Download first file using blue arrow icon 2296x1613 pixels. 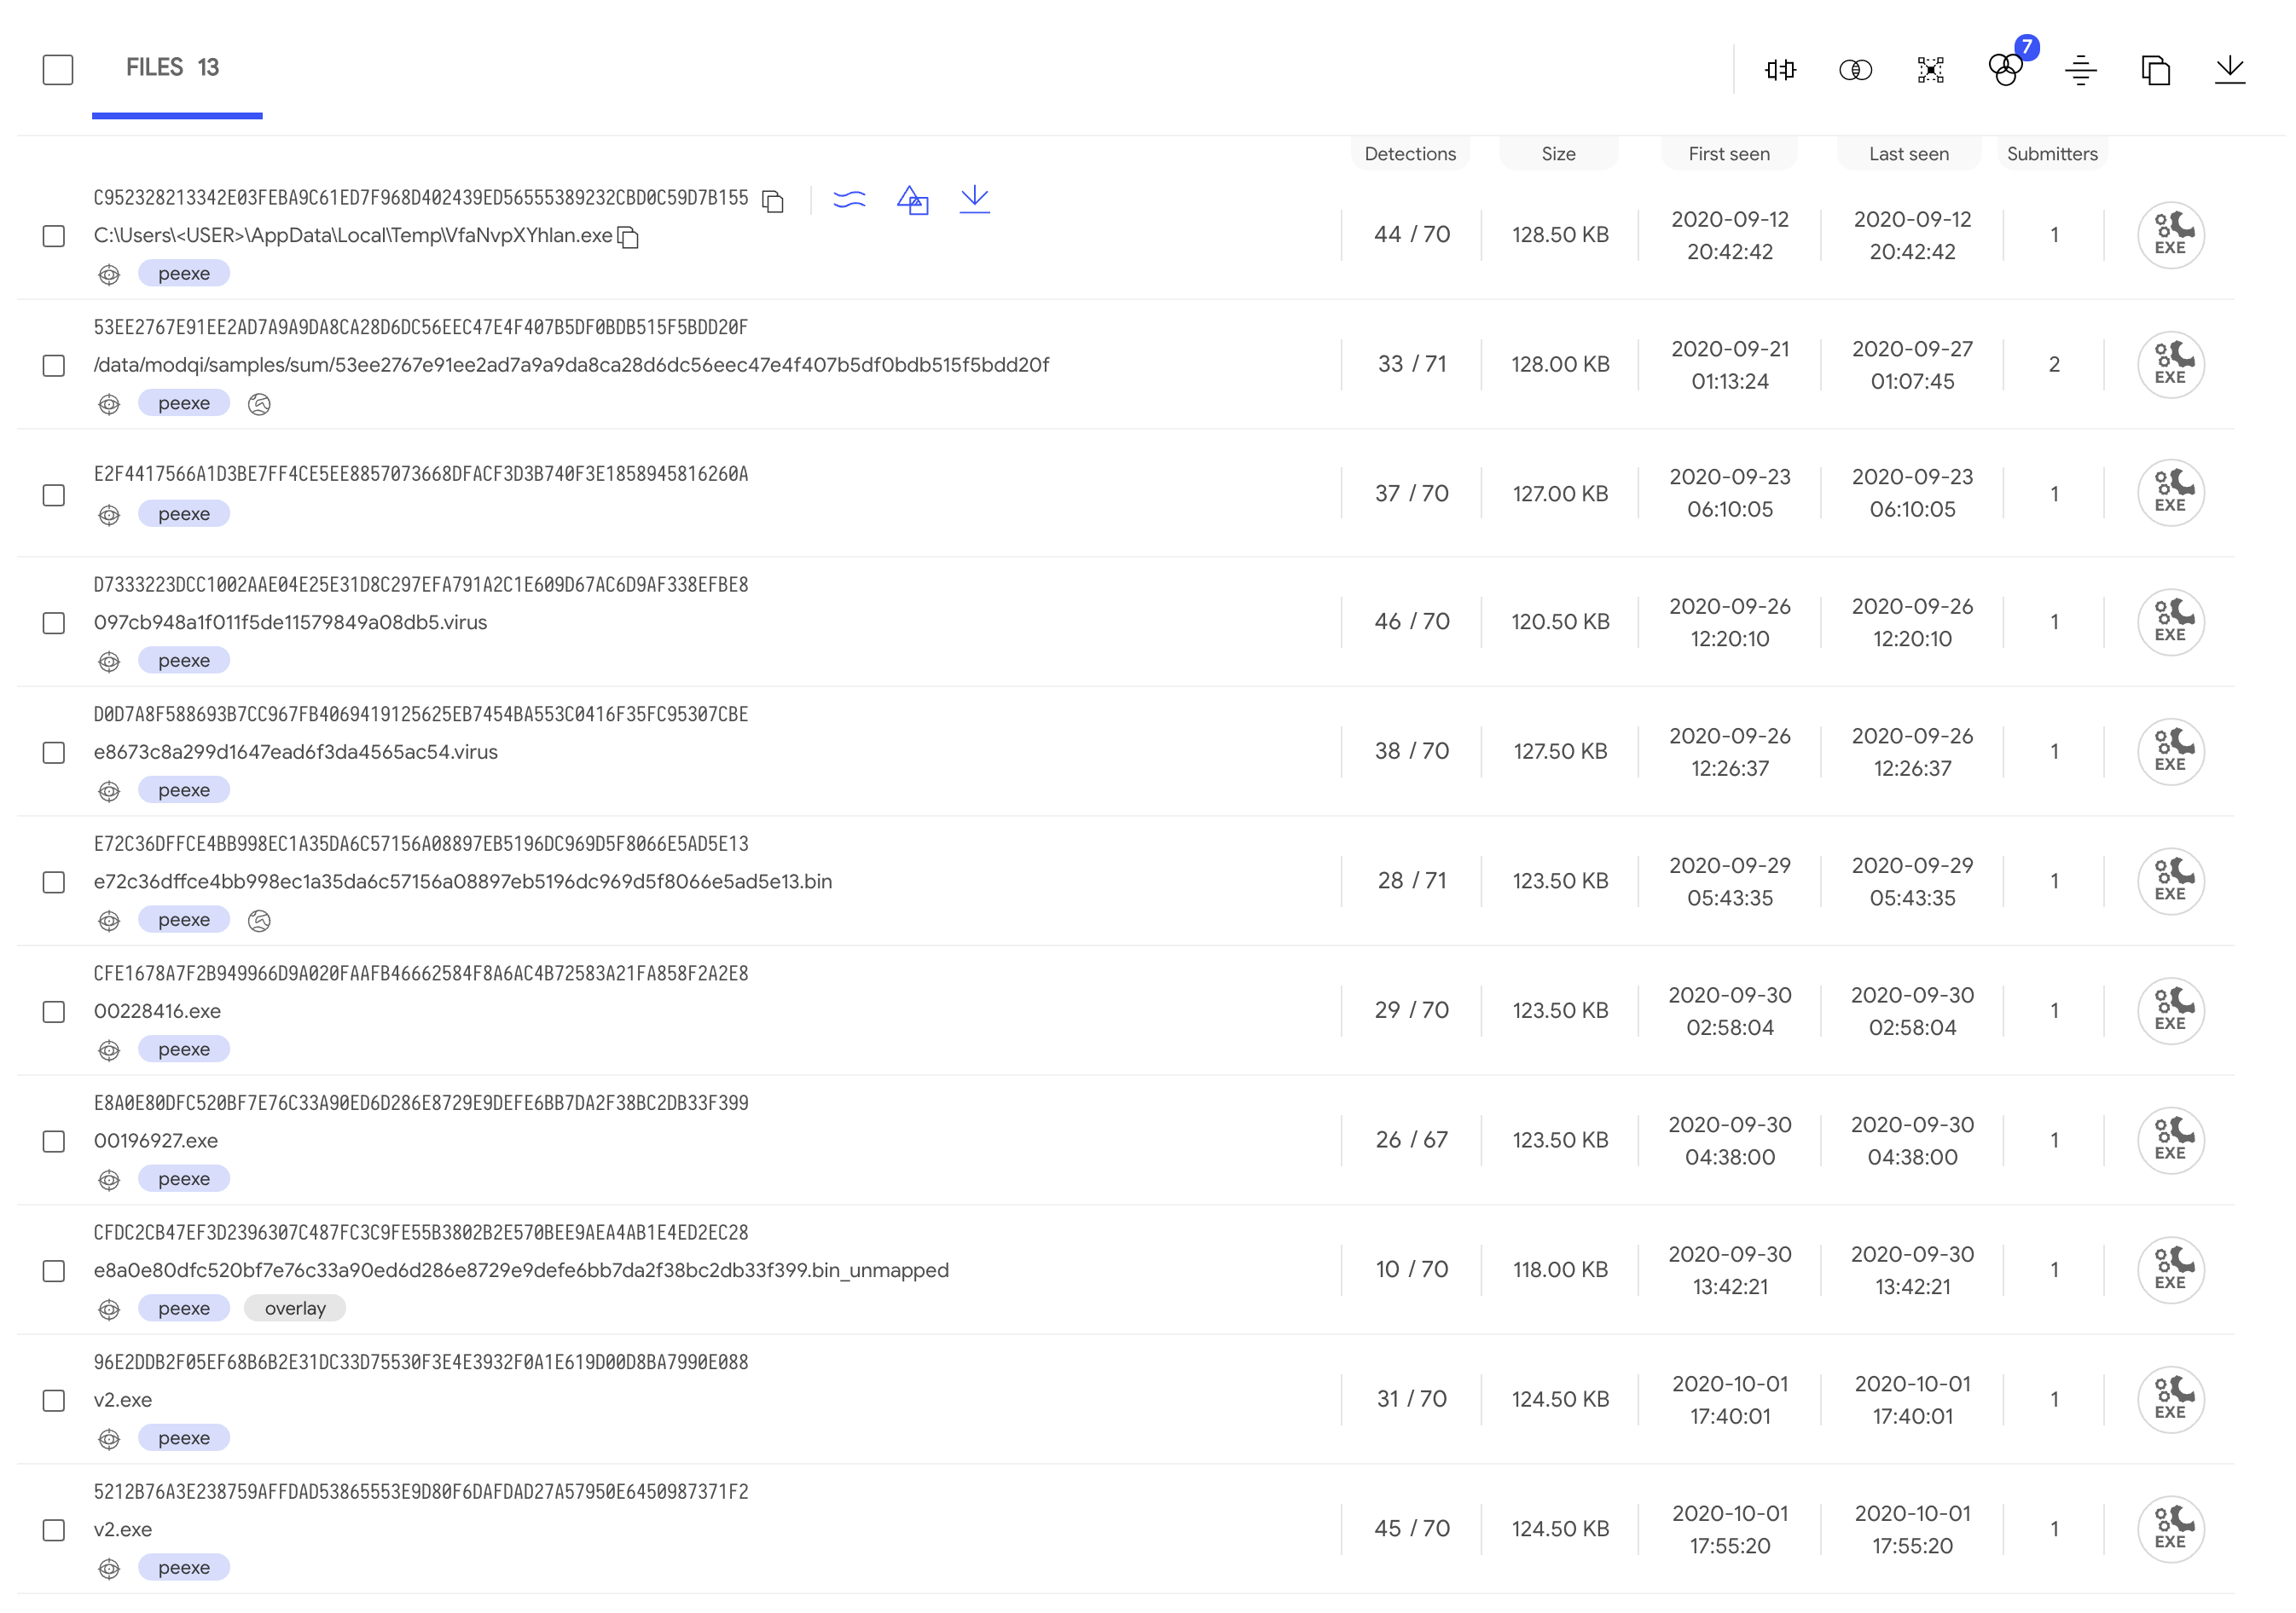click(974, 199)
